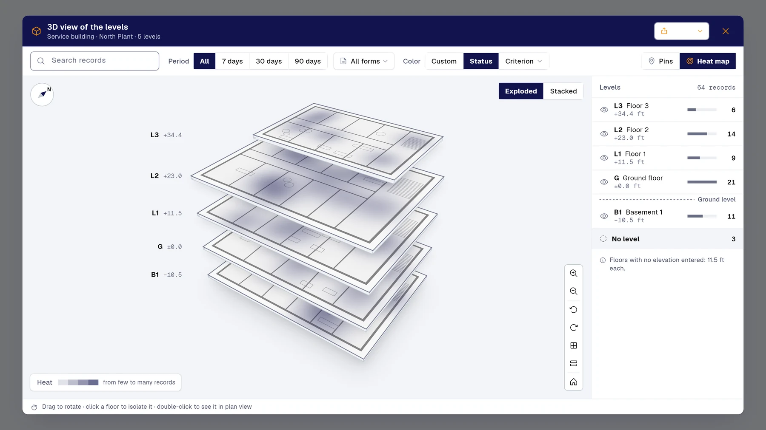This screenshot has width=766, height=430.
Task: Click the grid layout view icon
Action: point(574,345)
